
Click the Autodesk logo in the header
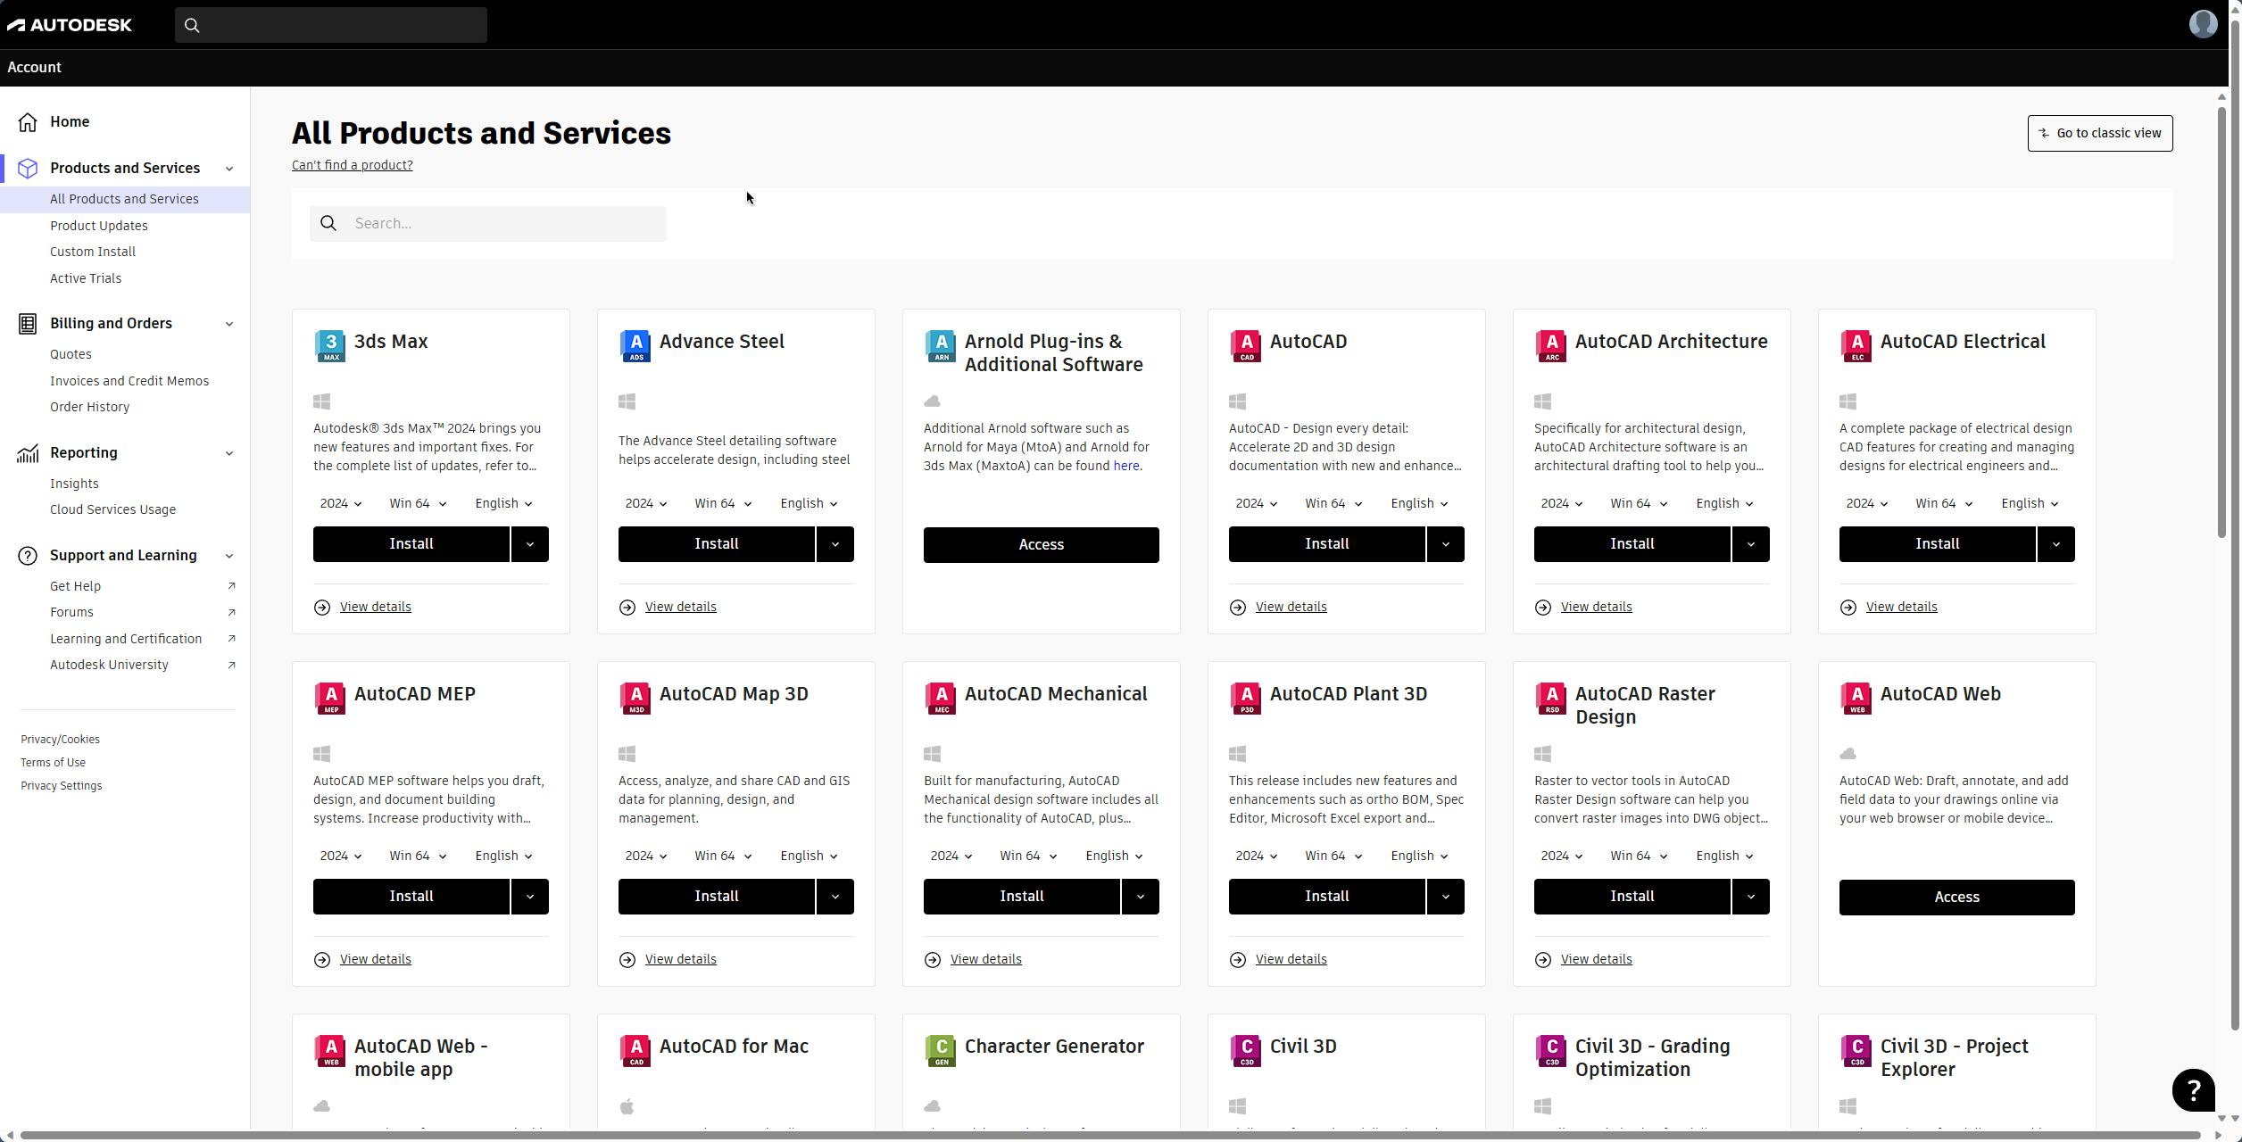(x=70, y=25)
